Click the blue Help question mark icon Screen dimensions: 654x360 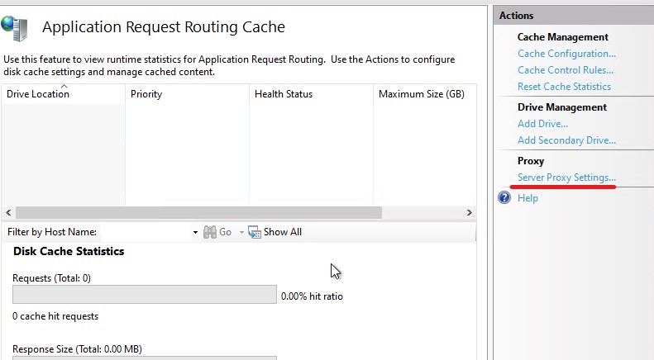[504, 197]
